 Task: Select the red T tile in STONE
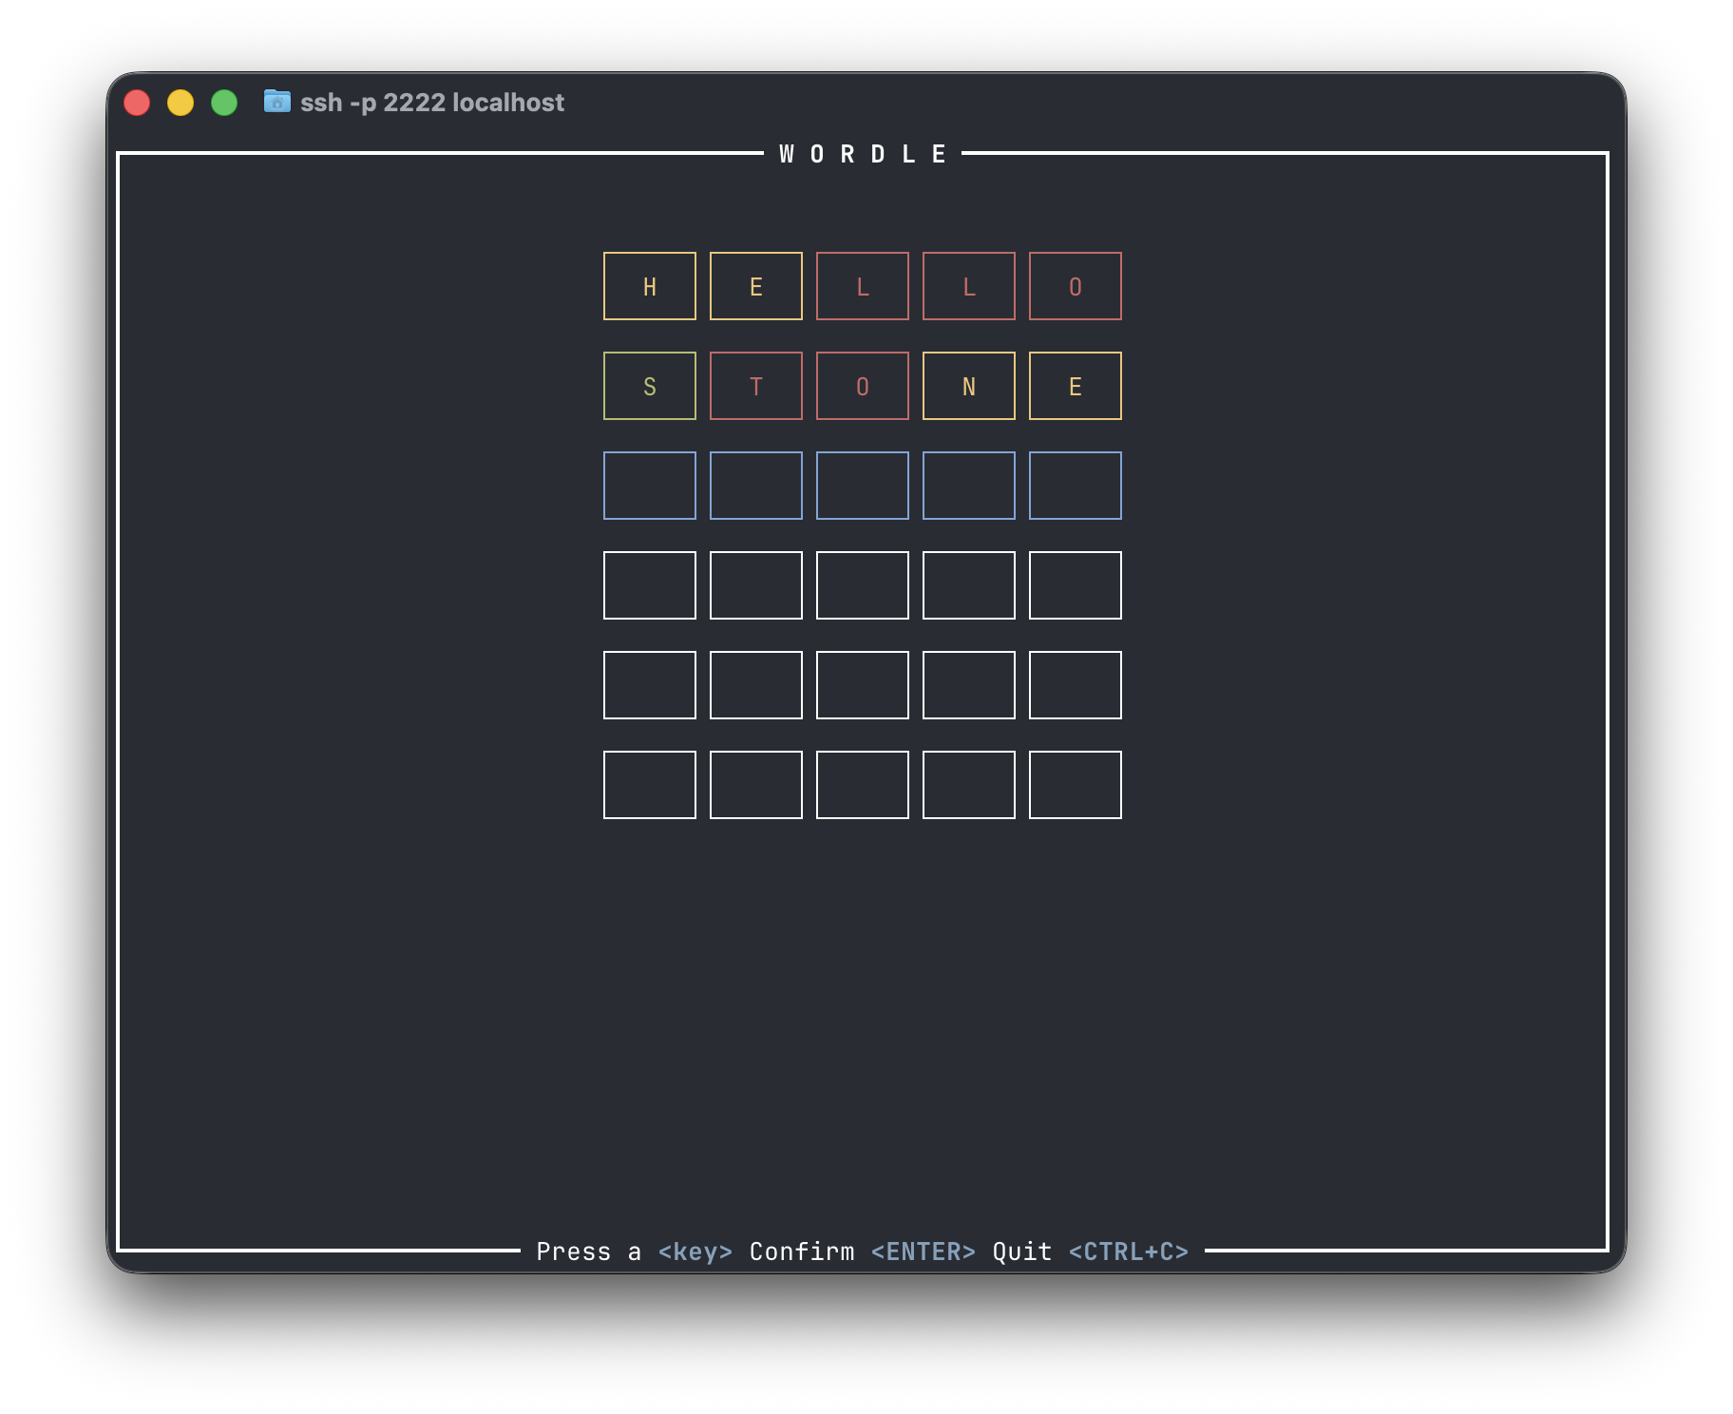pos(756,386)
